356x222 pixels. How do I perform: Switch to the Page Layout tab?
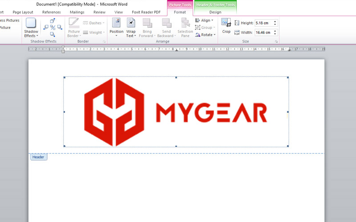point(23,12)
